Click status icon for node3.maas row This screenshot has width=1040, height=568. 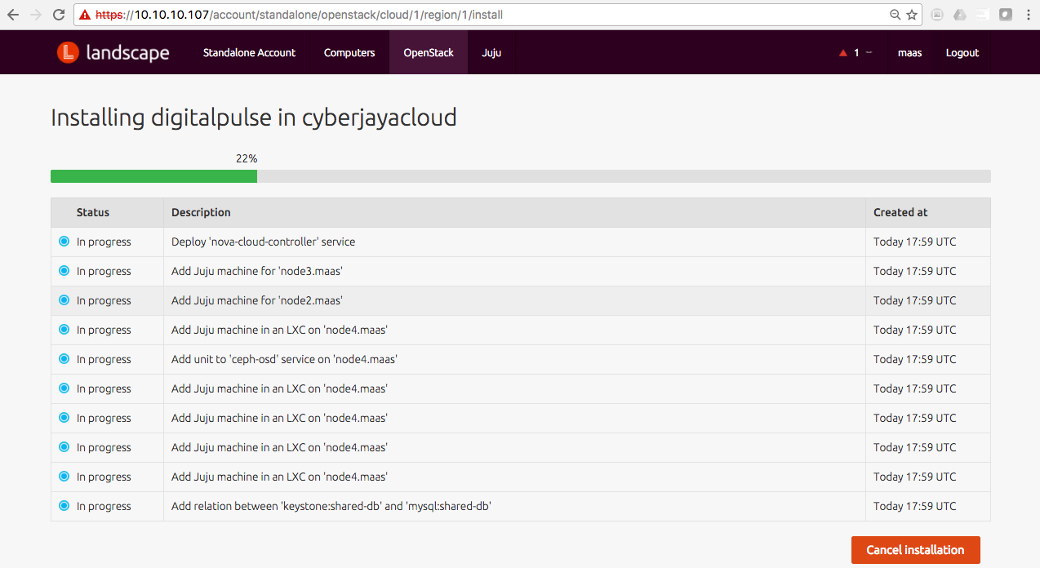point(64,271)
